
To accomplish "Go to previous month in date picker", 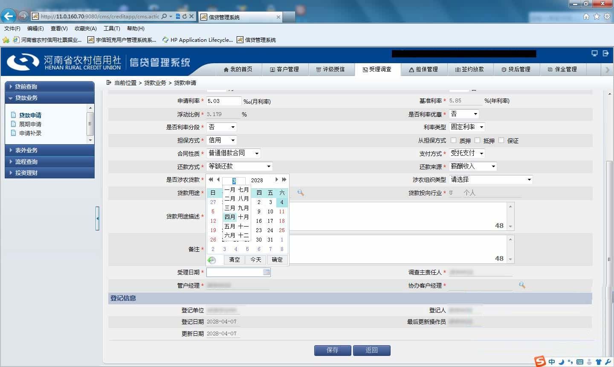I will coord(218,180).
